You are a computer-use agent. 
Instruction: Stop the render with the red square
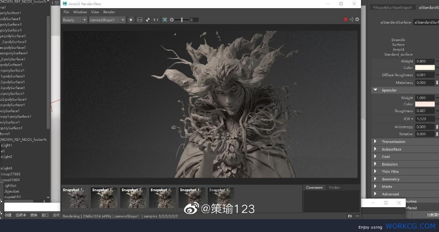pos(346,19)
